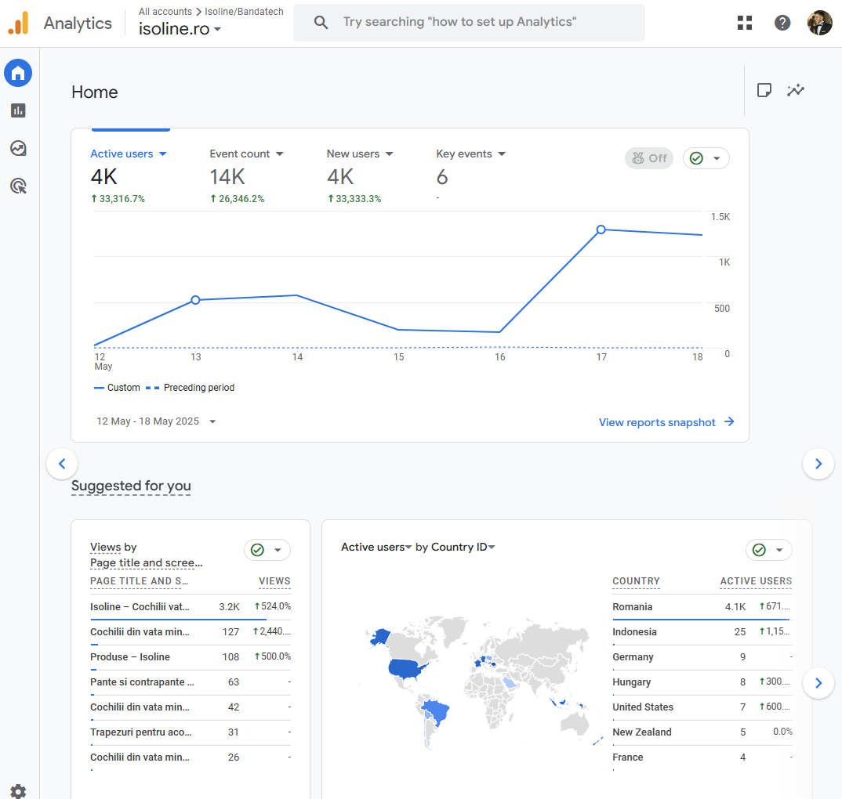Viewport: 842px width, 799px height.
Task: Change Active users metric in Country card
Action: point(376,547)
